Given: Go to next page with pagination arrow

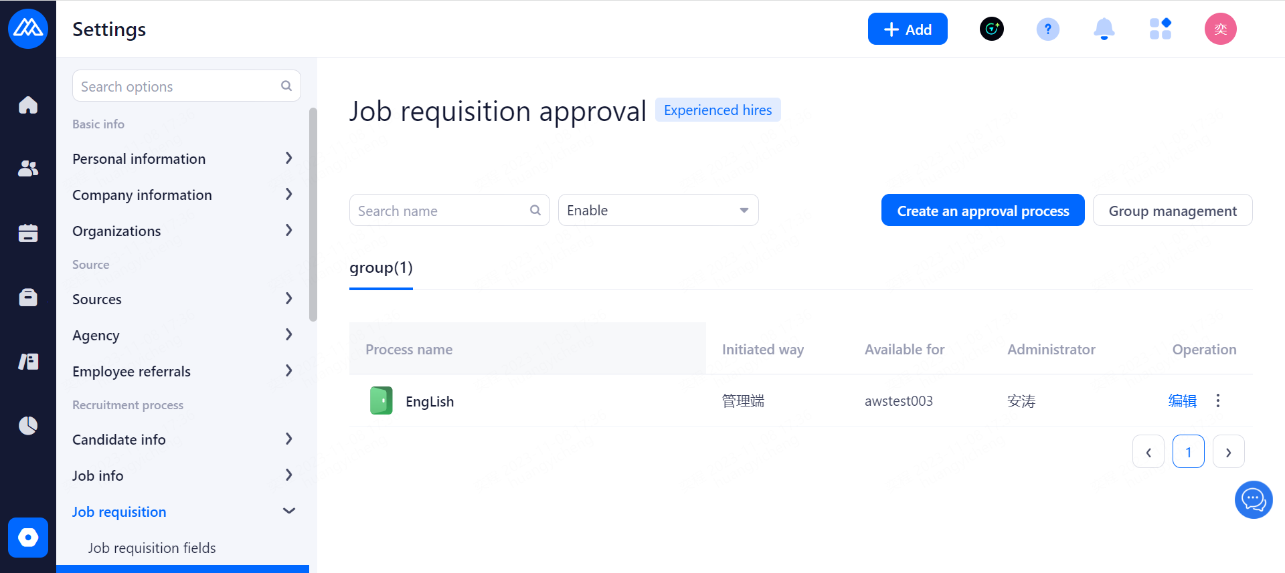Looking at the screenshot, I should (x=1228, y=452).
